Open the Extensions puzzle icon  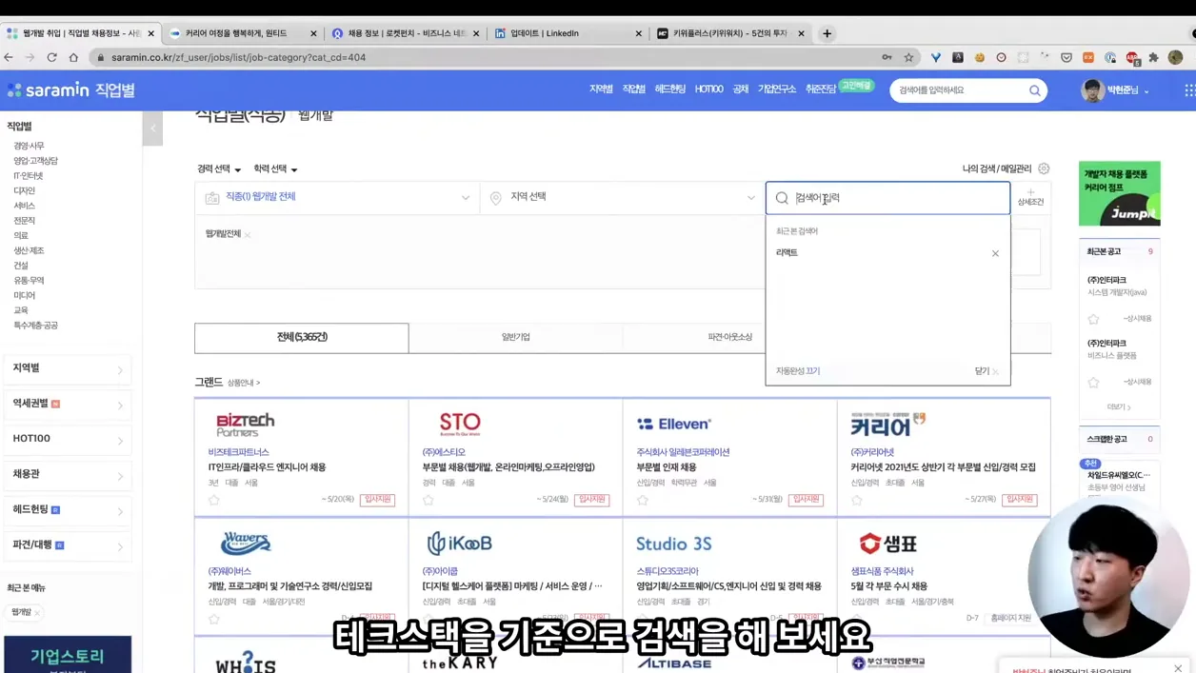1154,57
